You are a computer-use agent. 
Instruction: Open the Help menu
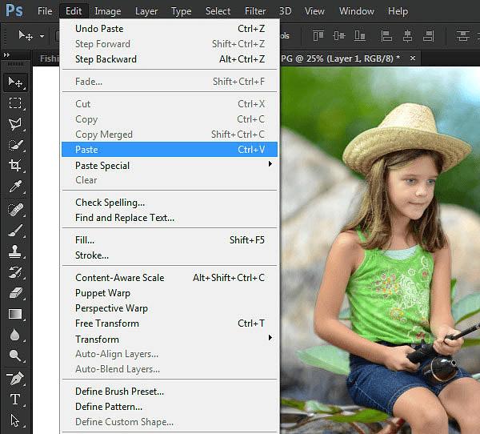pyautogui.click(x=398, y=11)
